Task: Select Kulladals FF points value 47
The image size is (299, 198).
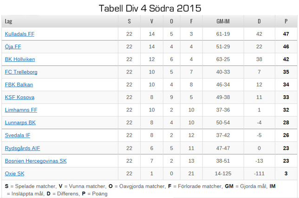Action: [x=286, y=34]
